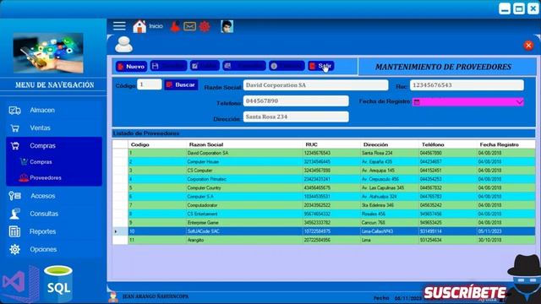Select the Proveedores submenu item
541x304 pixels.
tap(46, 178)
